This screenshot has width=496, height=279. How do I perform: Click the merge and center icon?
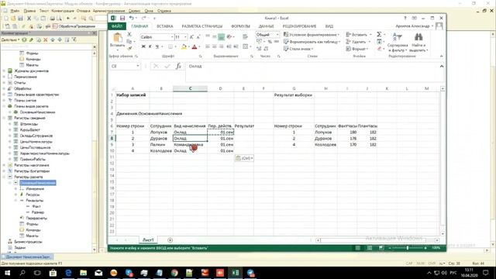(246, 46)
